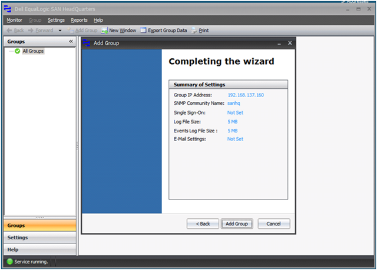
Task: Go to previous step with < Back button
Action: click(203, 224)
